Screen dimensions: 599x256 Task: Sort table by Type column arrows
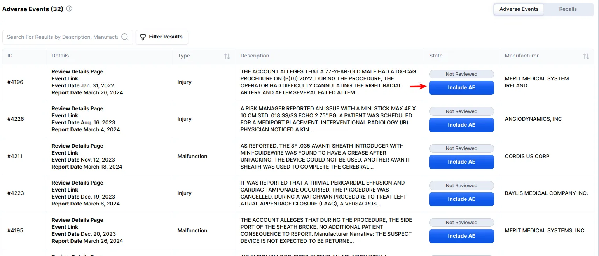coord(227,56)
